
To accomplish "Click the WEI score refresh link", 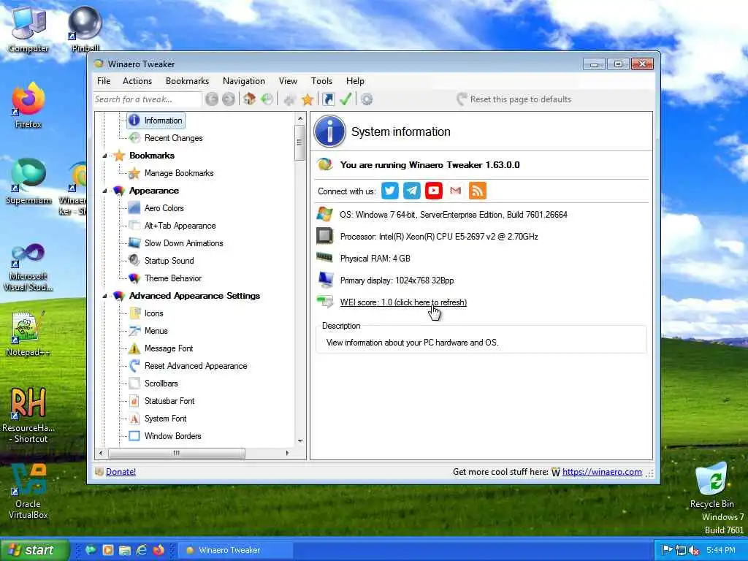I will pos(403,302).
